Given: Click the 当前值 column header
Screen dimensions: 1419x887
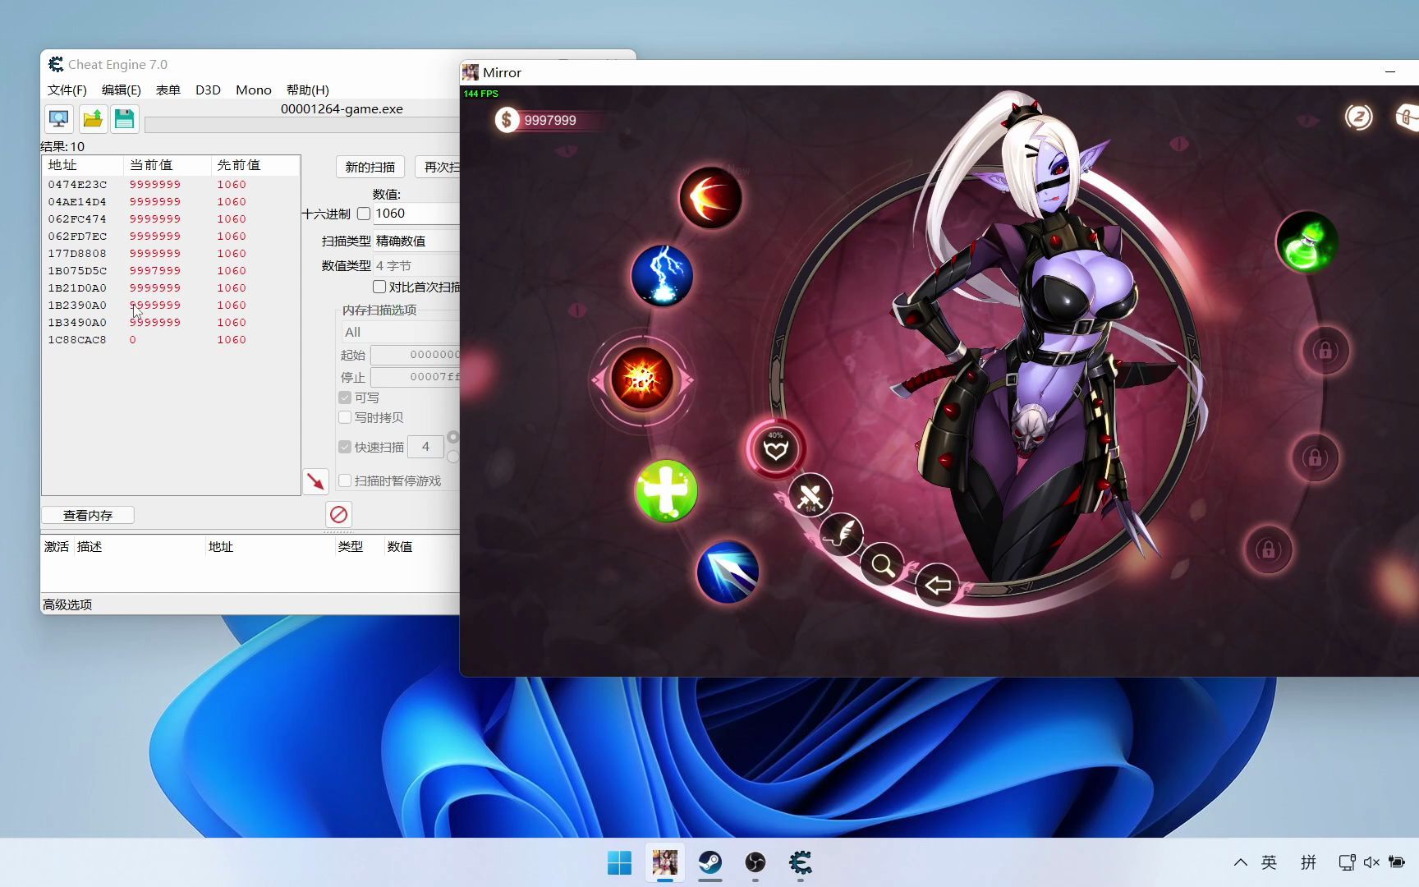Looking at the screenshot, I should (167, 165).
